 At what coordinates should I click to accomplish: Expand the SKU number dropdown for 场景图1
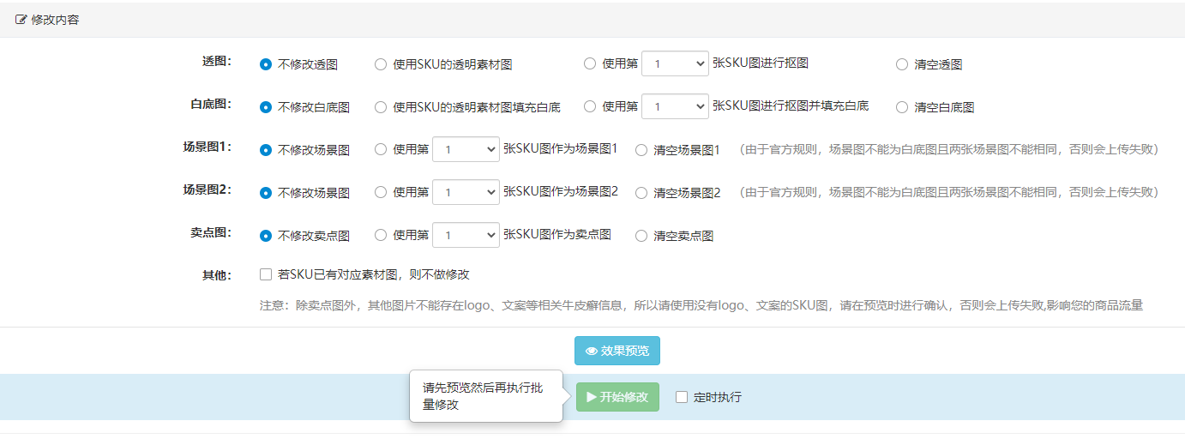pyautogui.click(x=466, y=149)
